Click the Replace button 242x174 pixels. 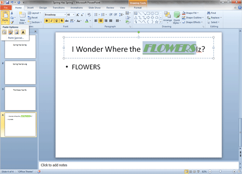(x=214, y=18)
